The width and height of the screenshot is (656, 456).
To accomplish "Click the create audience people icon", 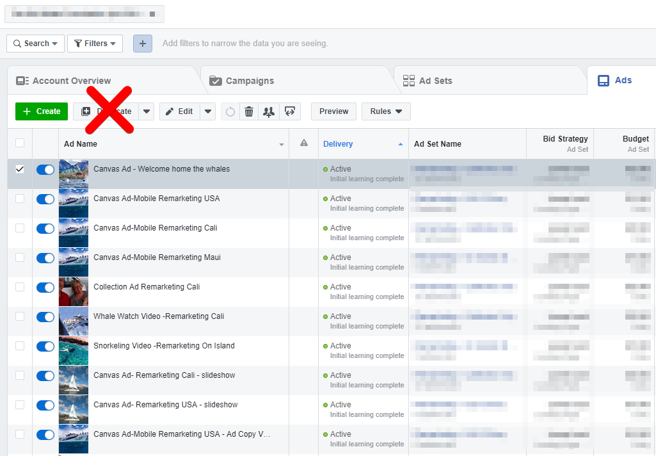I will point(269,111).
